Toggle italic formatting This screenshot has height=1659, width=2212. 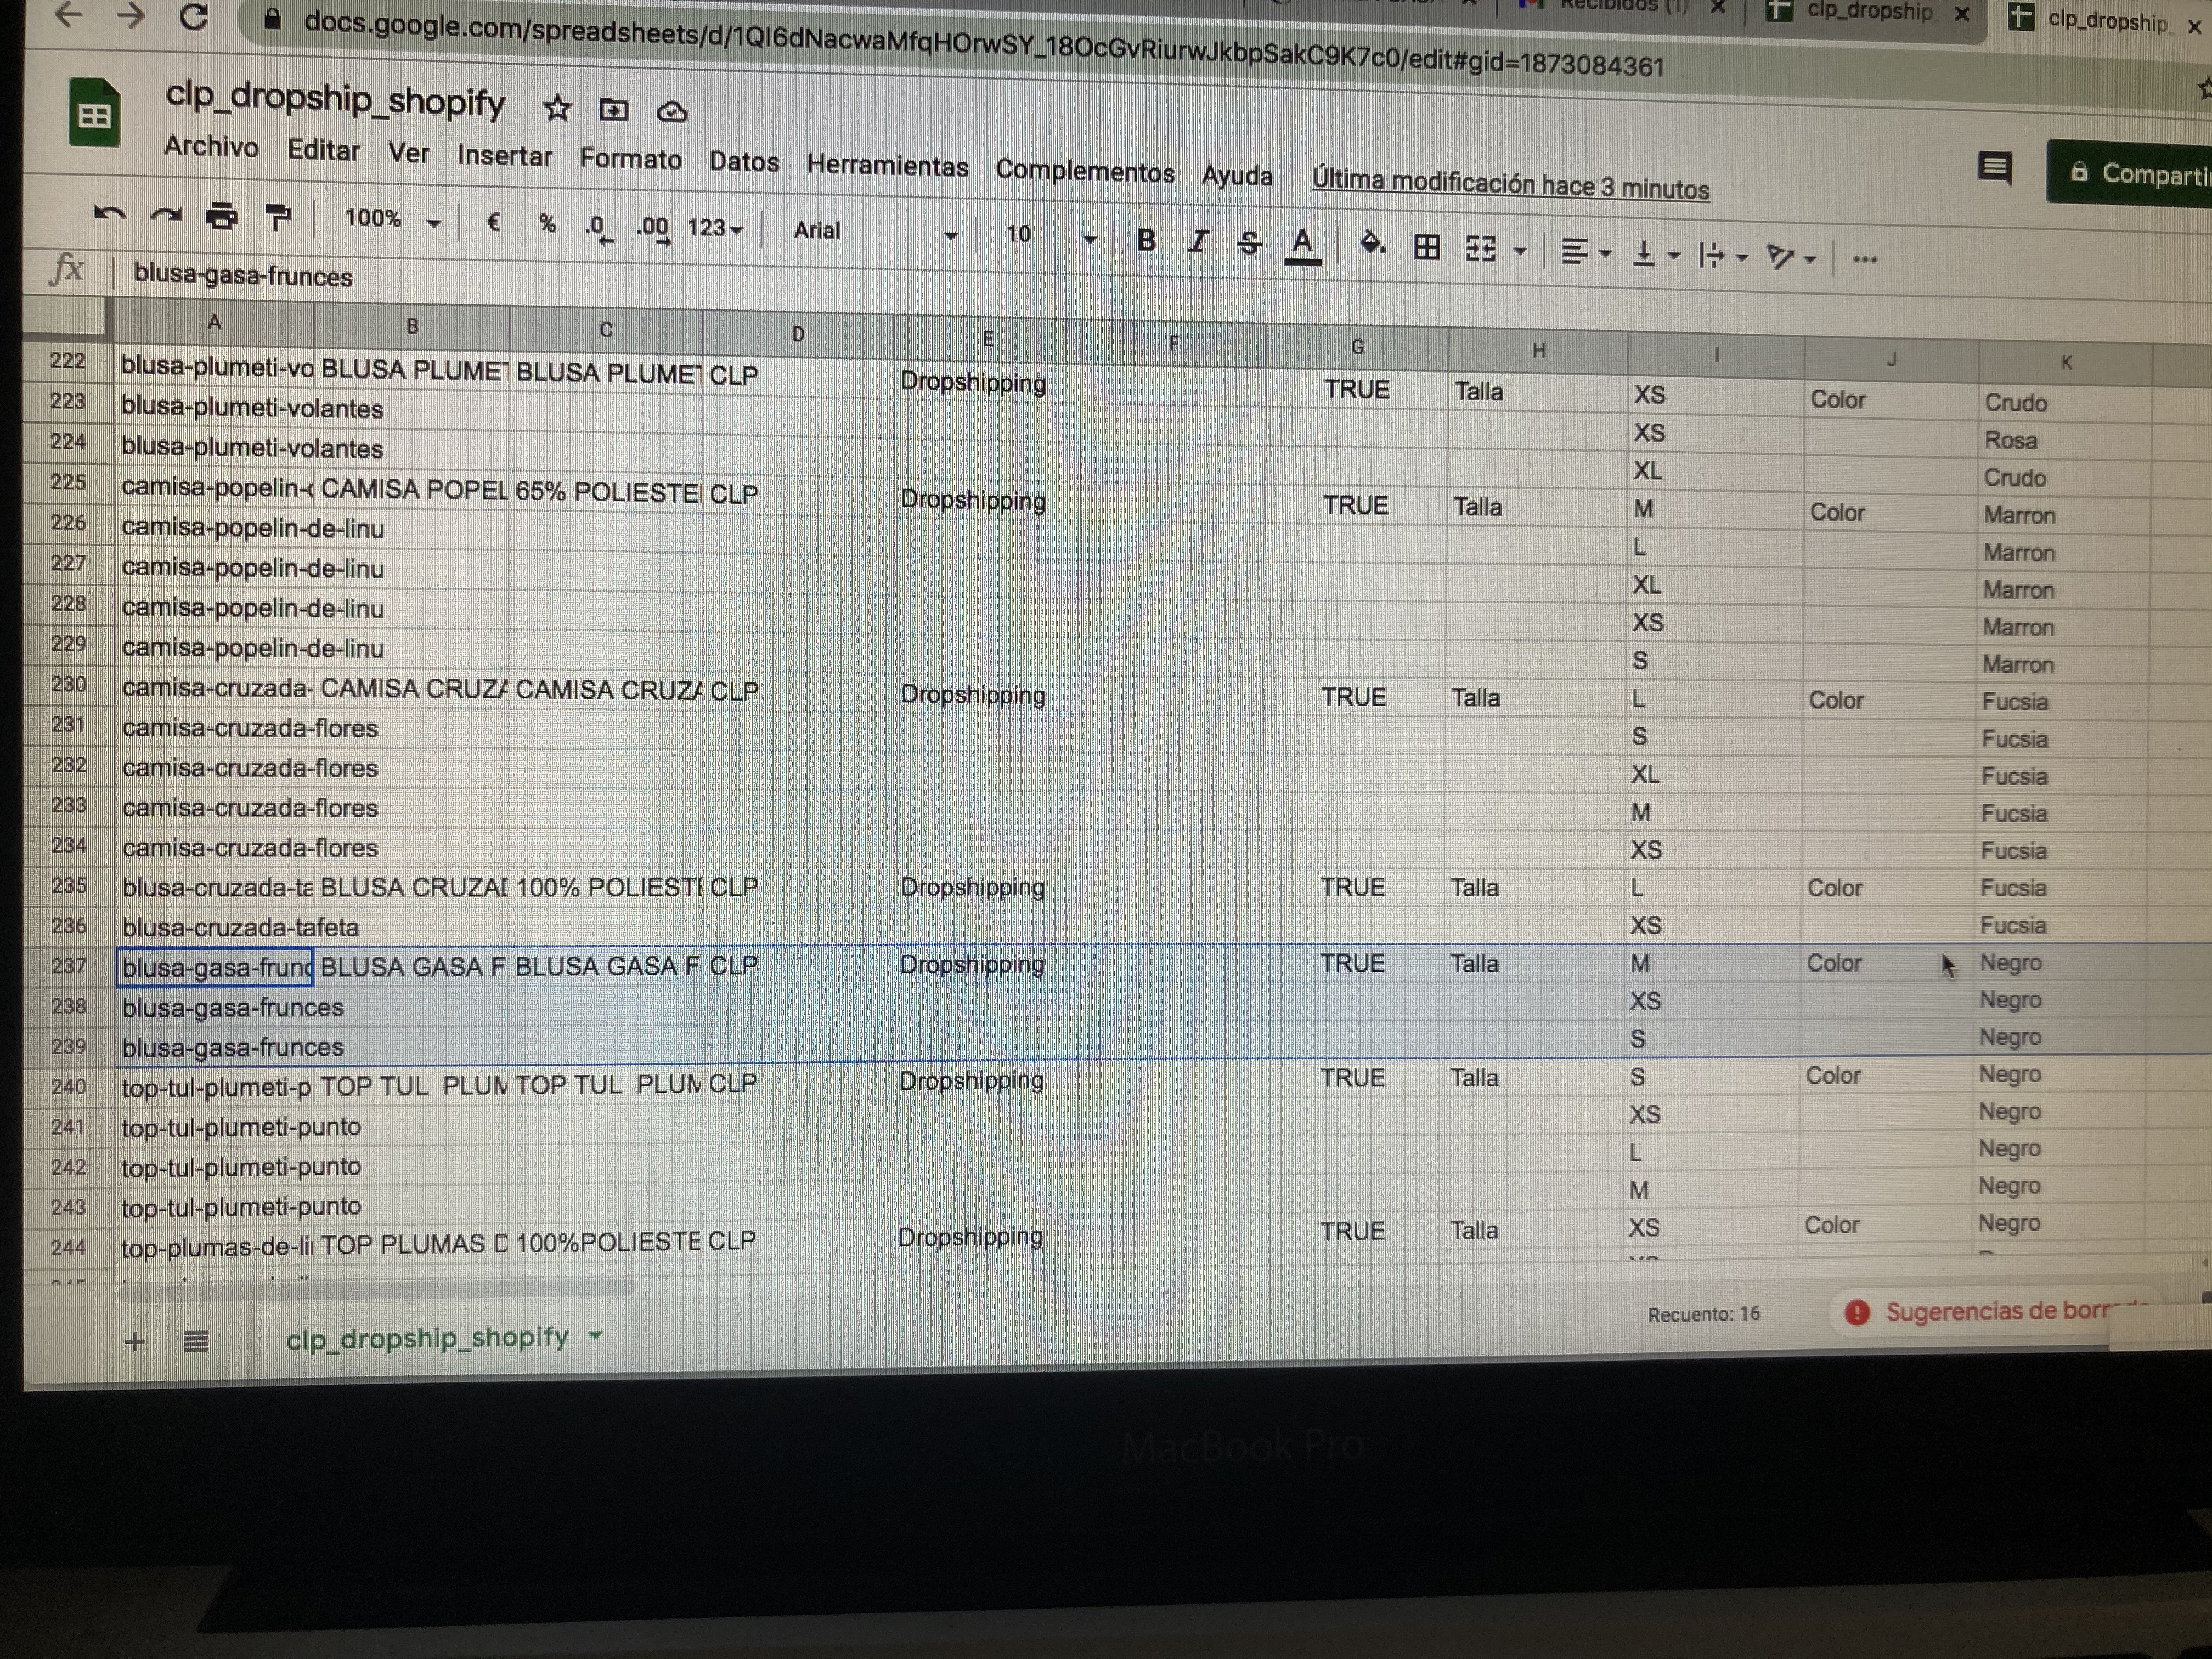1197,241
